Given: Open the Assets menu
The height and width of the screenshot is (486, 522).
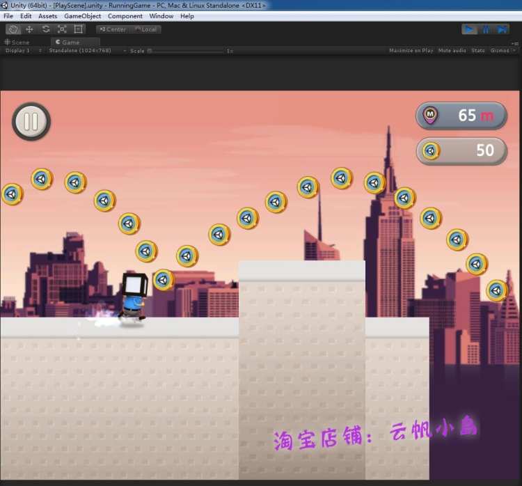Looking at the screenshot, I should pos(47,16).
